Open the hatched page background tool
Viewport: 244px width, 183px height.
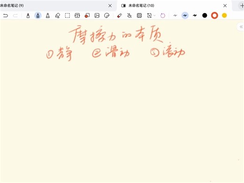pyautogui.click(x=139, y=15)
